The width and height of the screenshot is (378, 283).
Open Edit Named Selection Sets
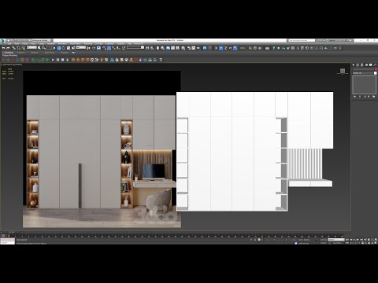pos(124,48)
